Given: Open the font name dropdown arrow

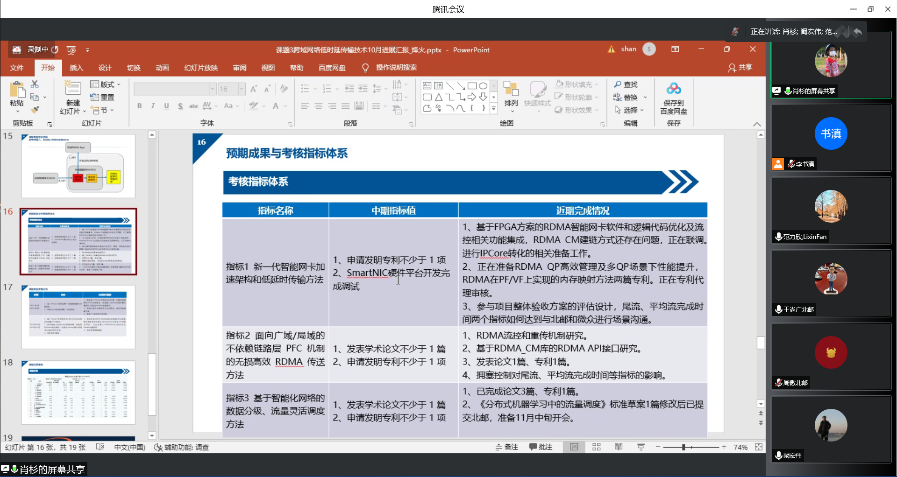Looking at the screenshot, I should tap(213, 89).
